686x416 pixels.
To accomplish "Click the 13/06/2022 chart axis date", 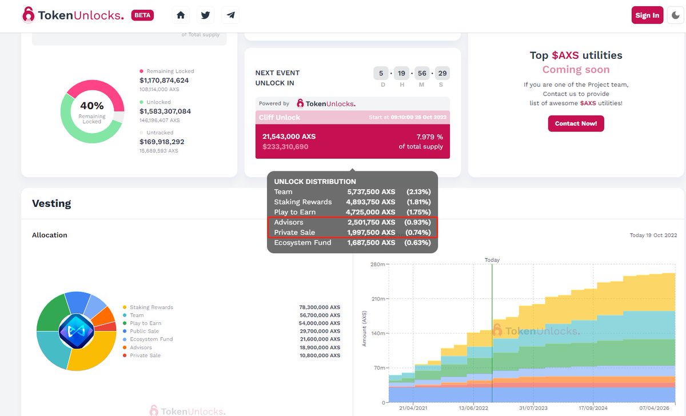I will 473,409.
